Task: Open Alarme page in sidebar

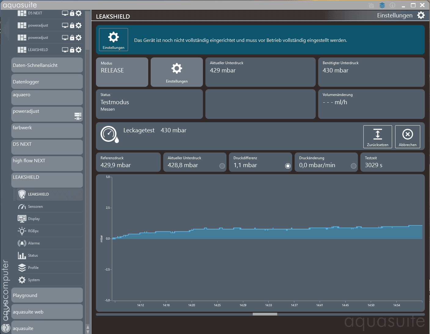Action: point(49,243)
